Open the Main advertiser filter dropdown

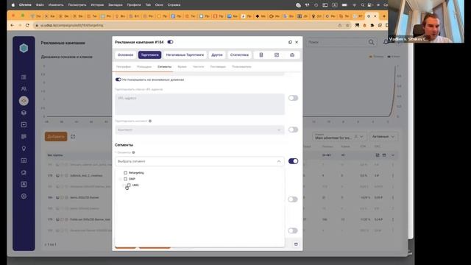click(x=339, y=137)
